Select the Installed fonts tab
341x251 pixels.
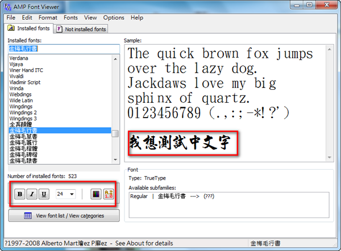29,28
